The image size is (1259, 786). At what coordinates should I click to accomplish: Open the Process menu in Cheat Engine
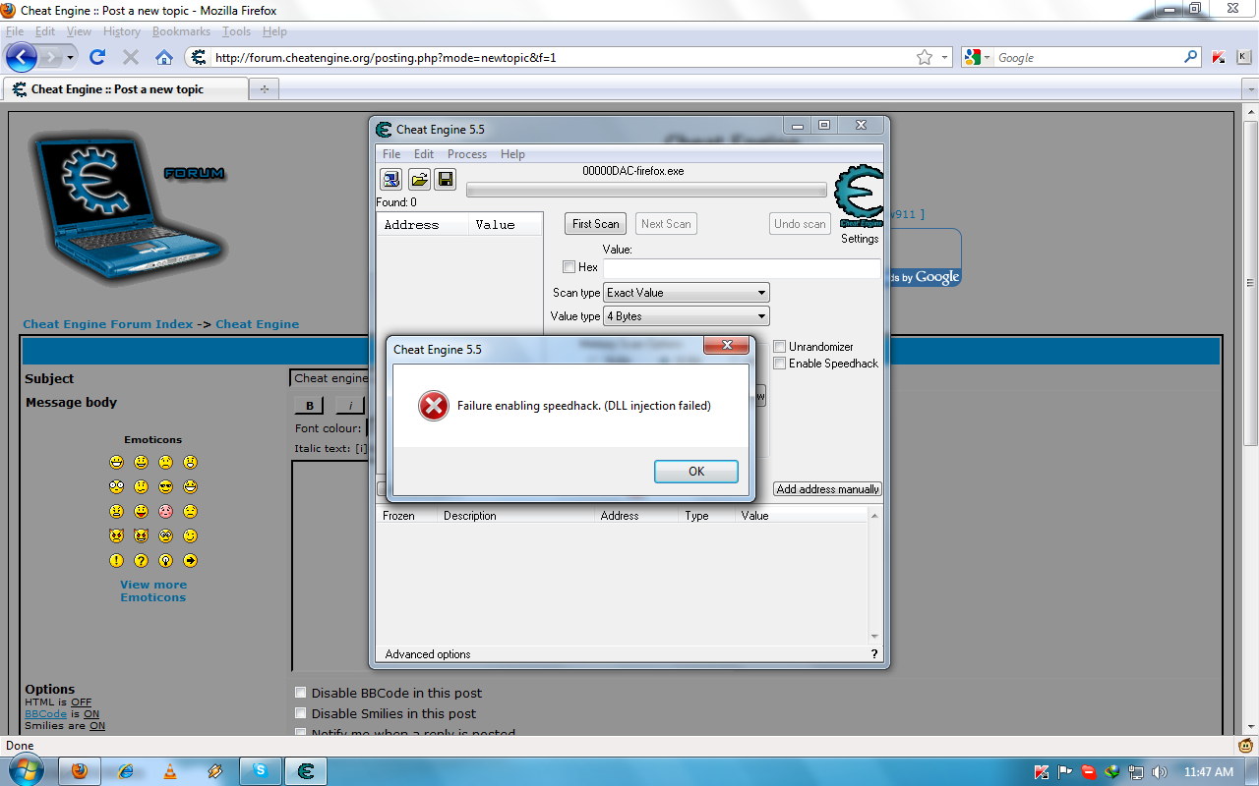[x=466, y=154]
